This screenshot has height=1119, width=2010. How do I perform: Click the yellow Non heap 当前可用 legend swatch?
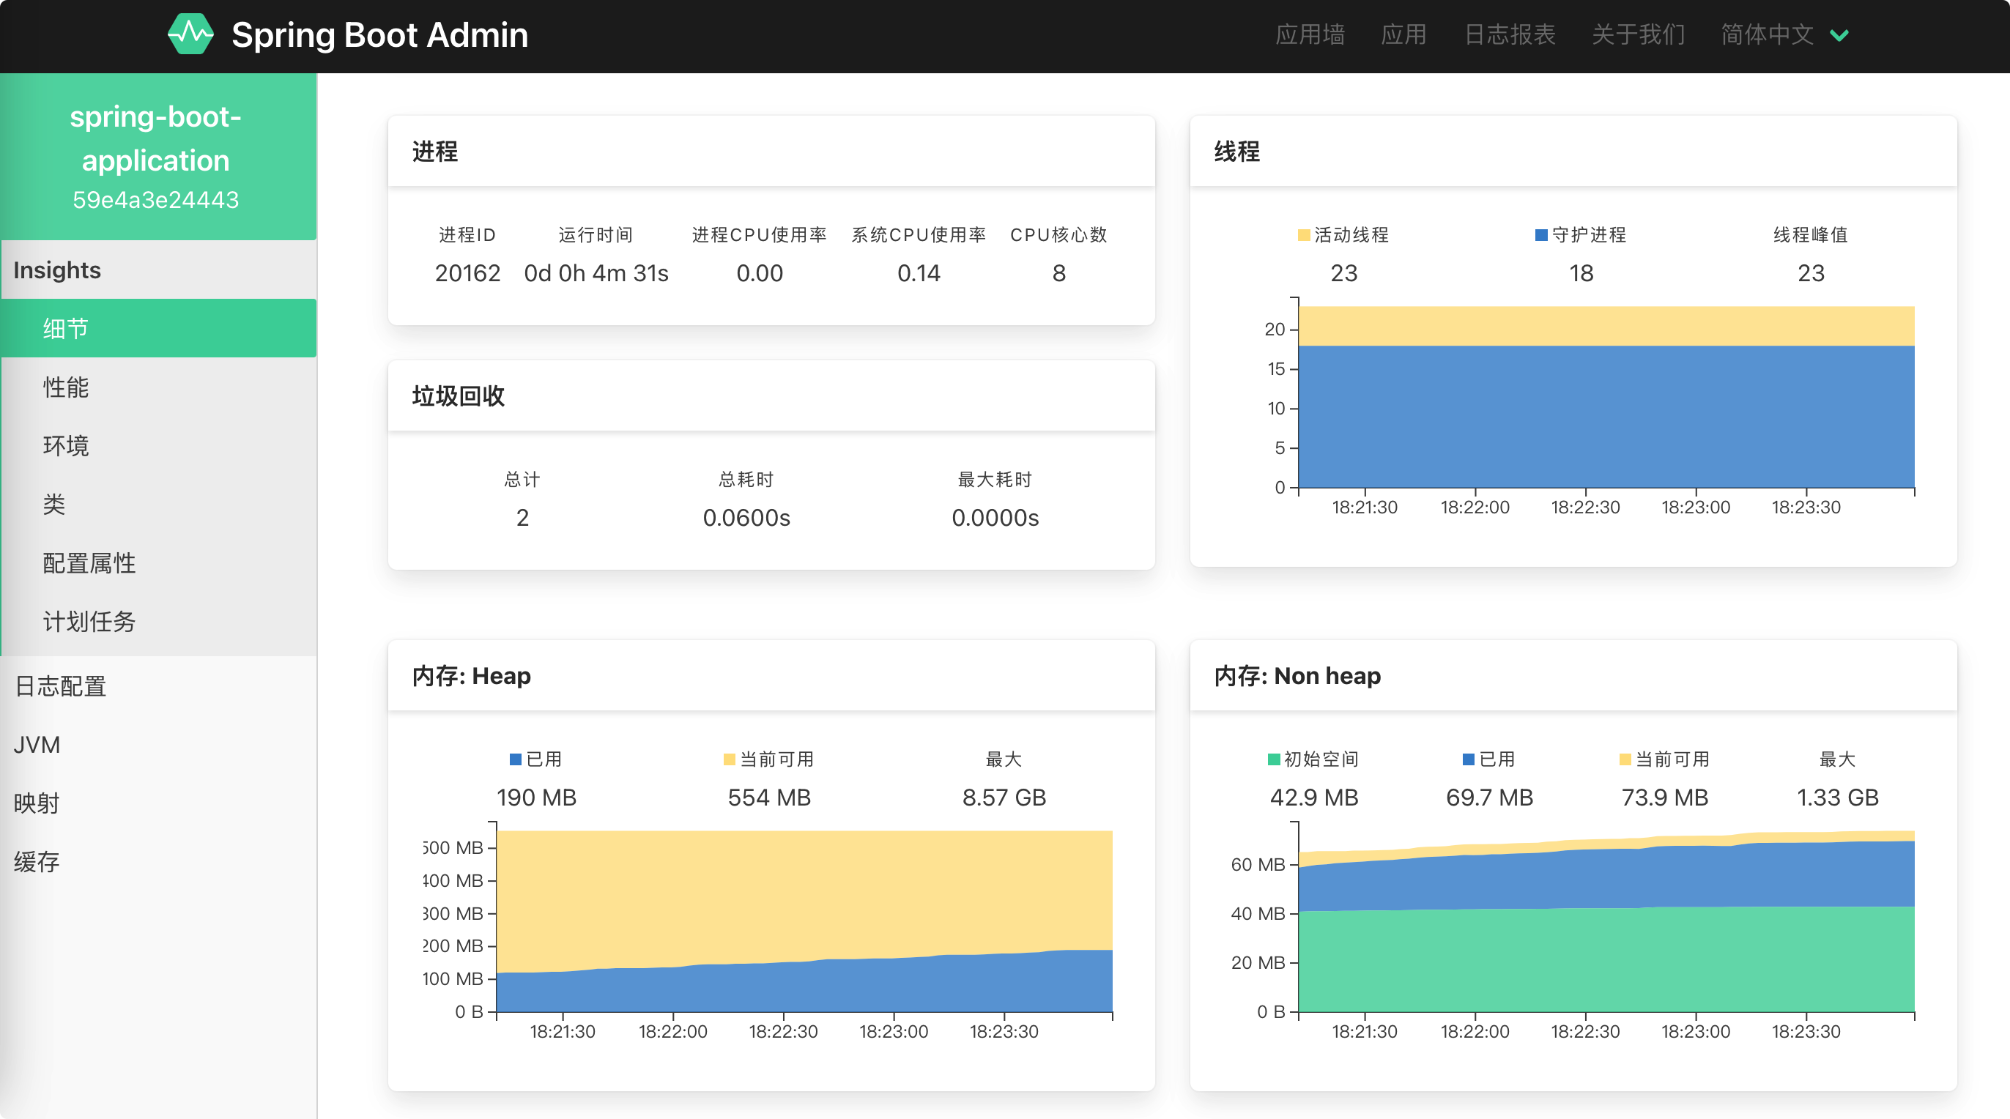(x=1625, y=759)
